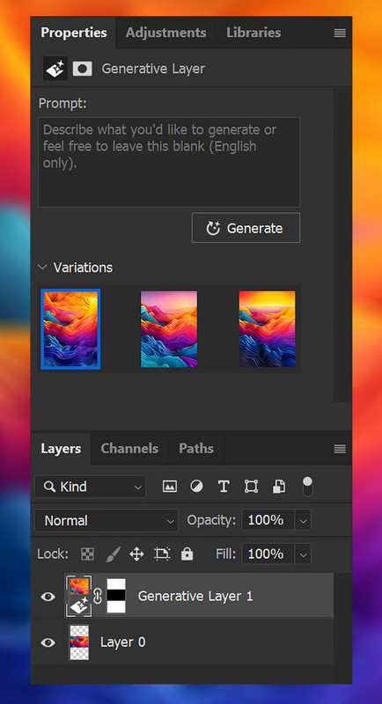
Task: Select the third variation with yellow sunset
Action: coord(267,329)
